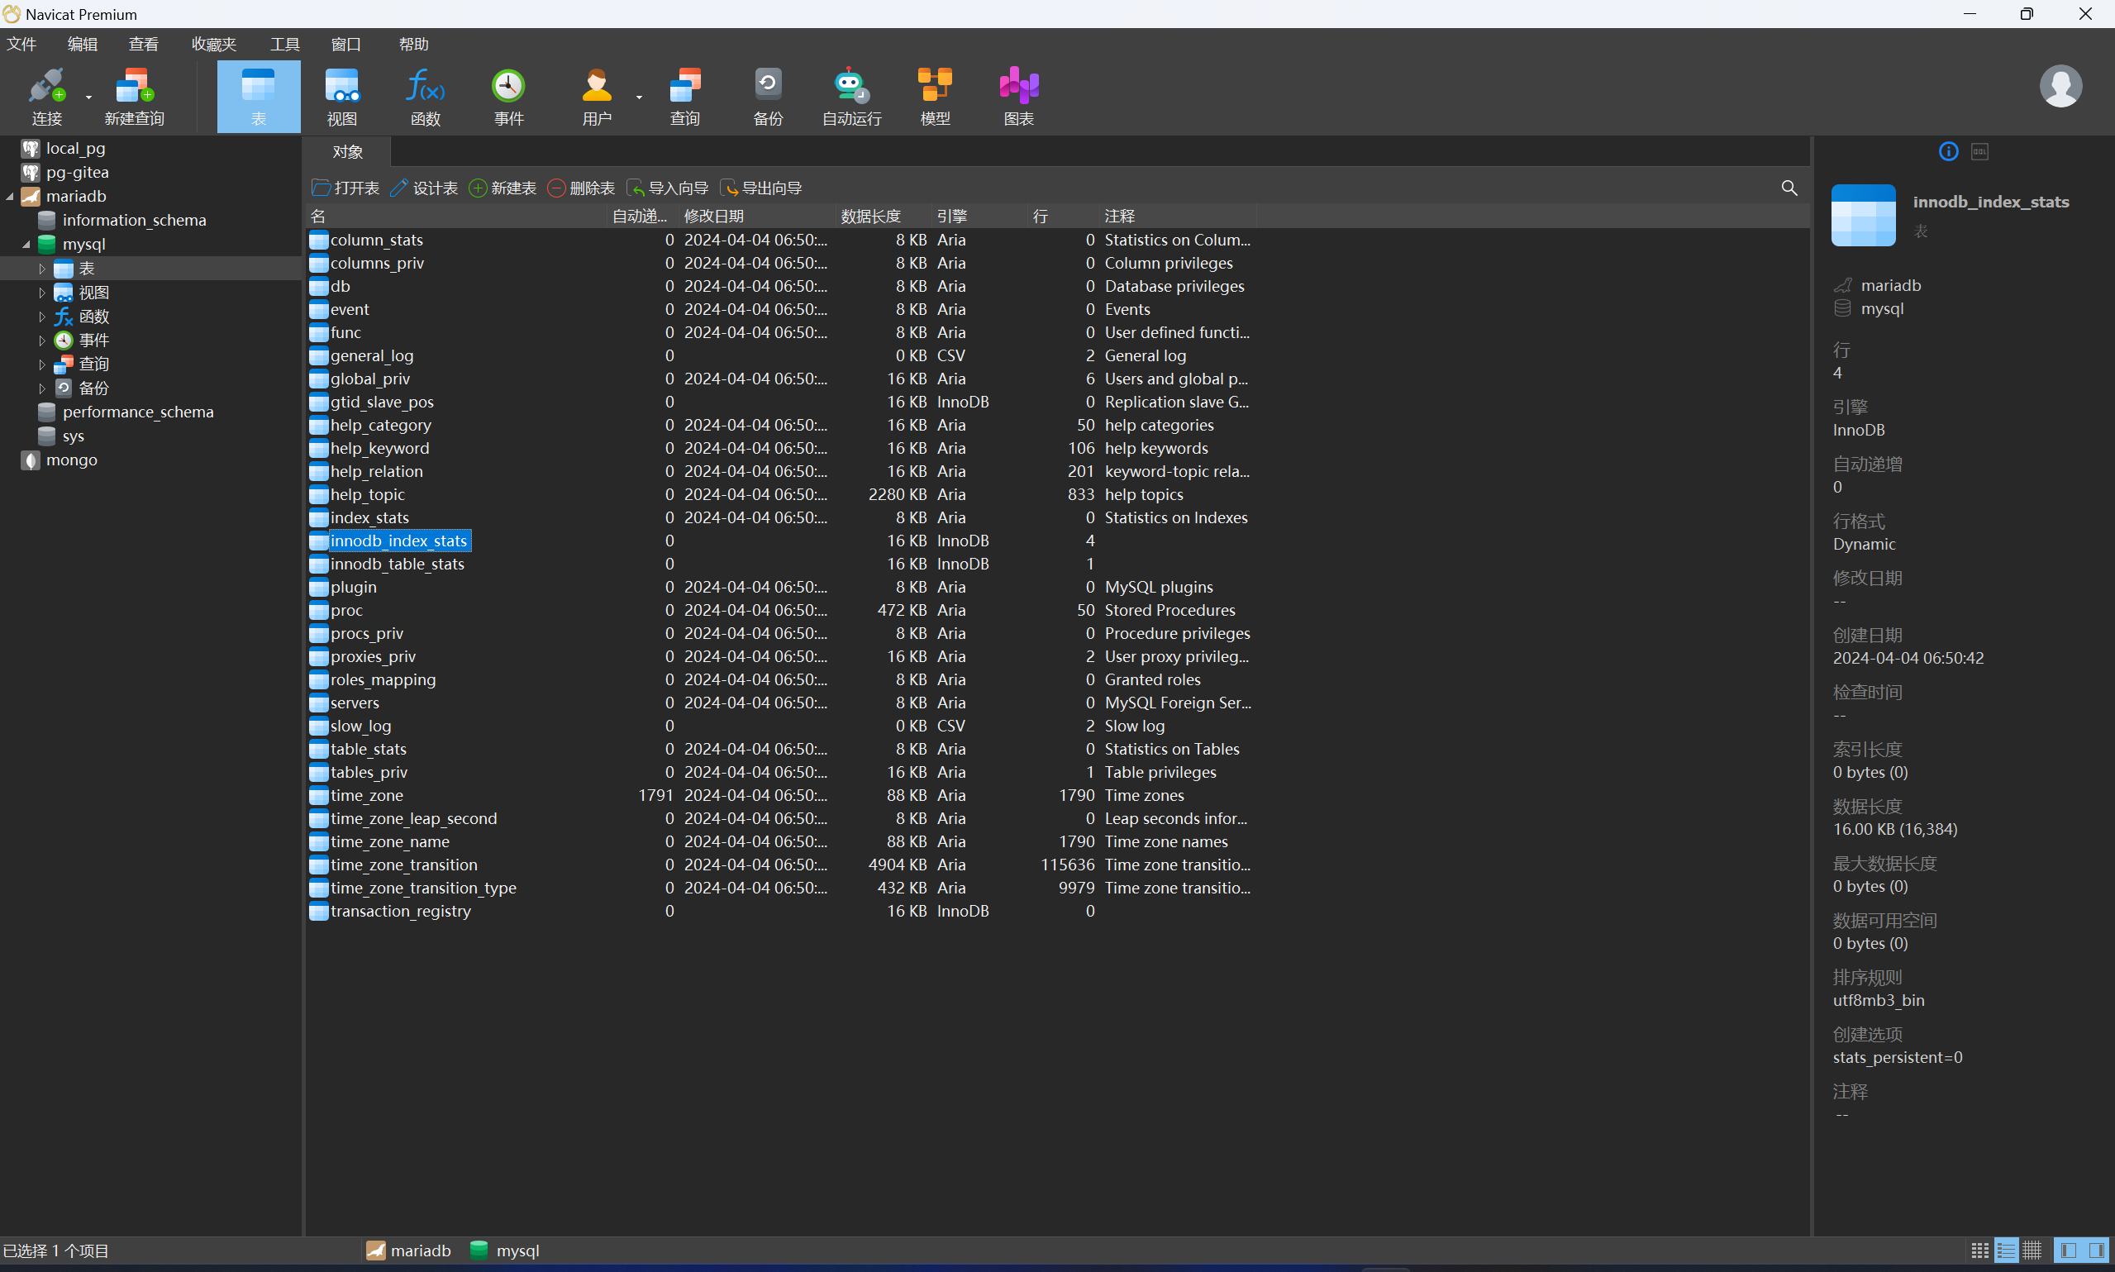Screen dimensions: 2115x1272
Task: Click the 新建表 button
Action: (x=503, y=188)
